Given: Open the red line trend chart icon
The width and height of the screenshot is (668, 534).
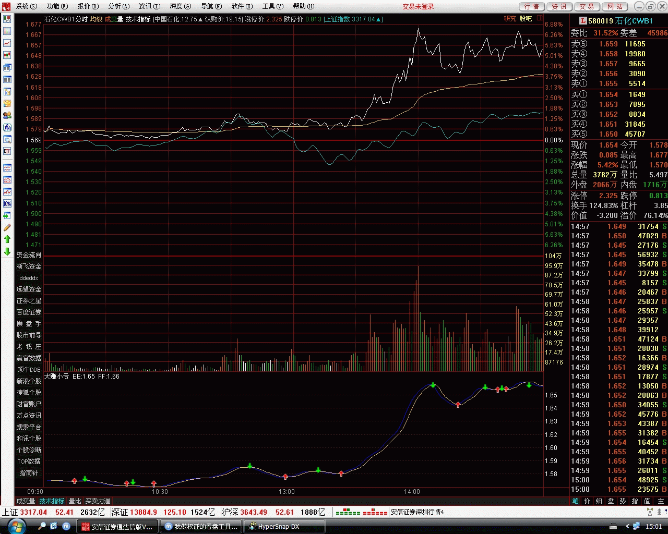Looking at the screenshot, I should 7,43.
